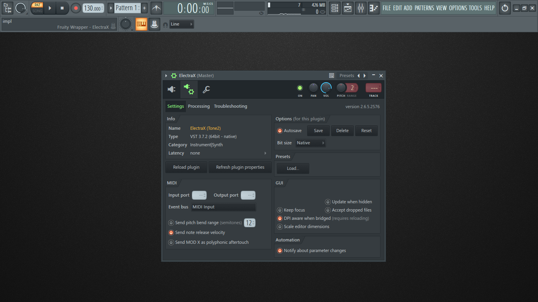Viewport: 538px width, 302px height.
Task: Open the Line snap selector dropdown
Action: pos(182,24)
